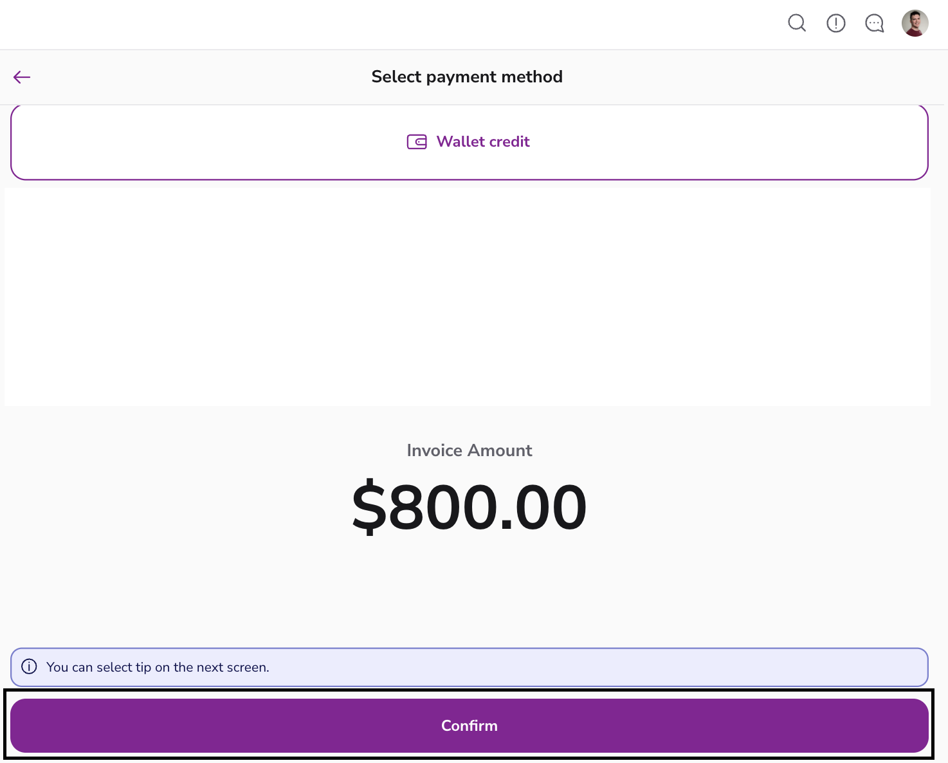Click the 'Select payment method' heading
Screen dimensions: 948x763
467,77
